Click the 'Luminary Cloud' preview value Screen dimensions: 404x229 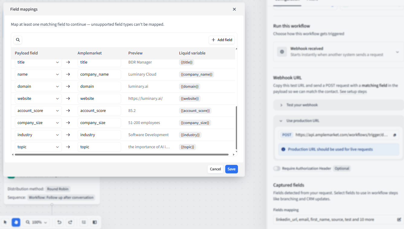(142, 74)
